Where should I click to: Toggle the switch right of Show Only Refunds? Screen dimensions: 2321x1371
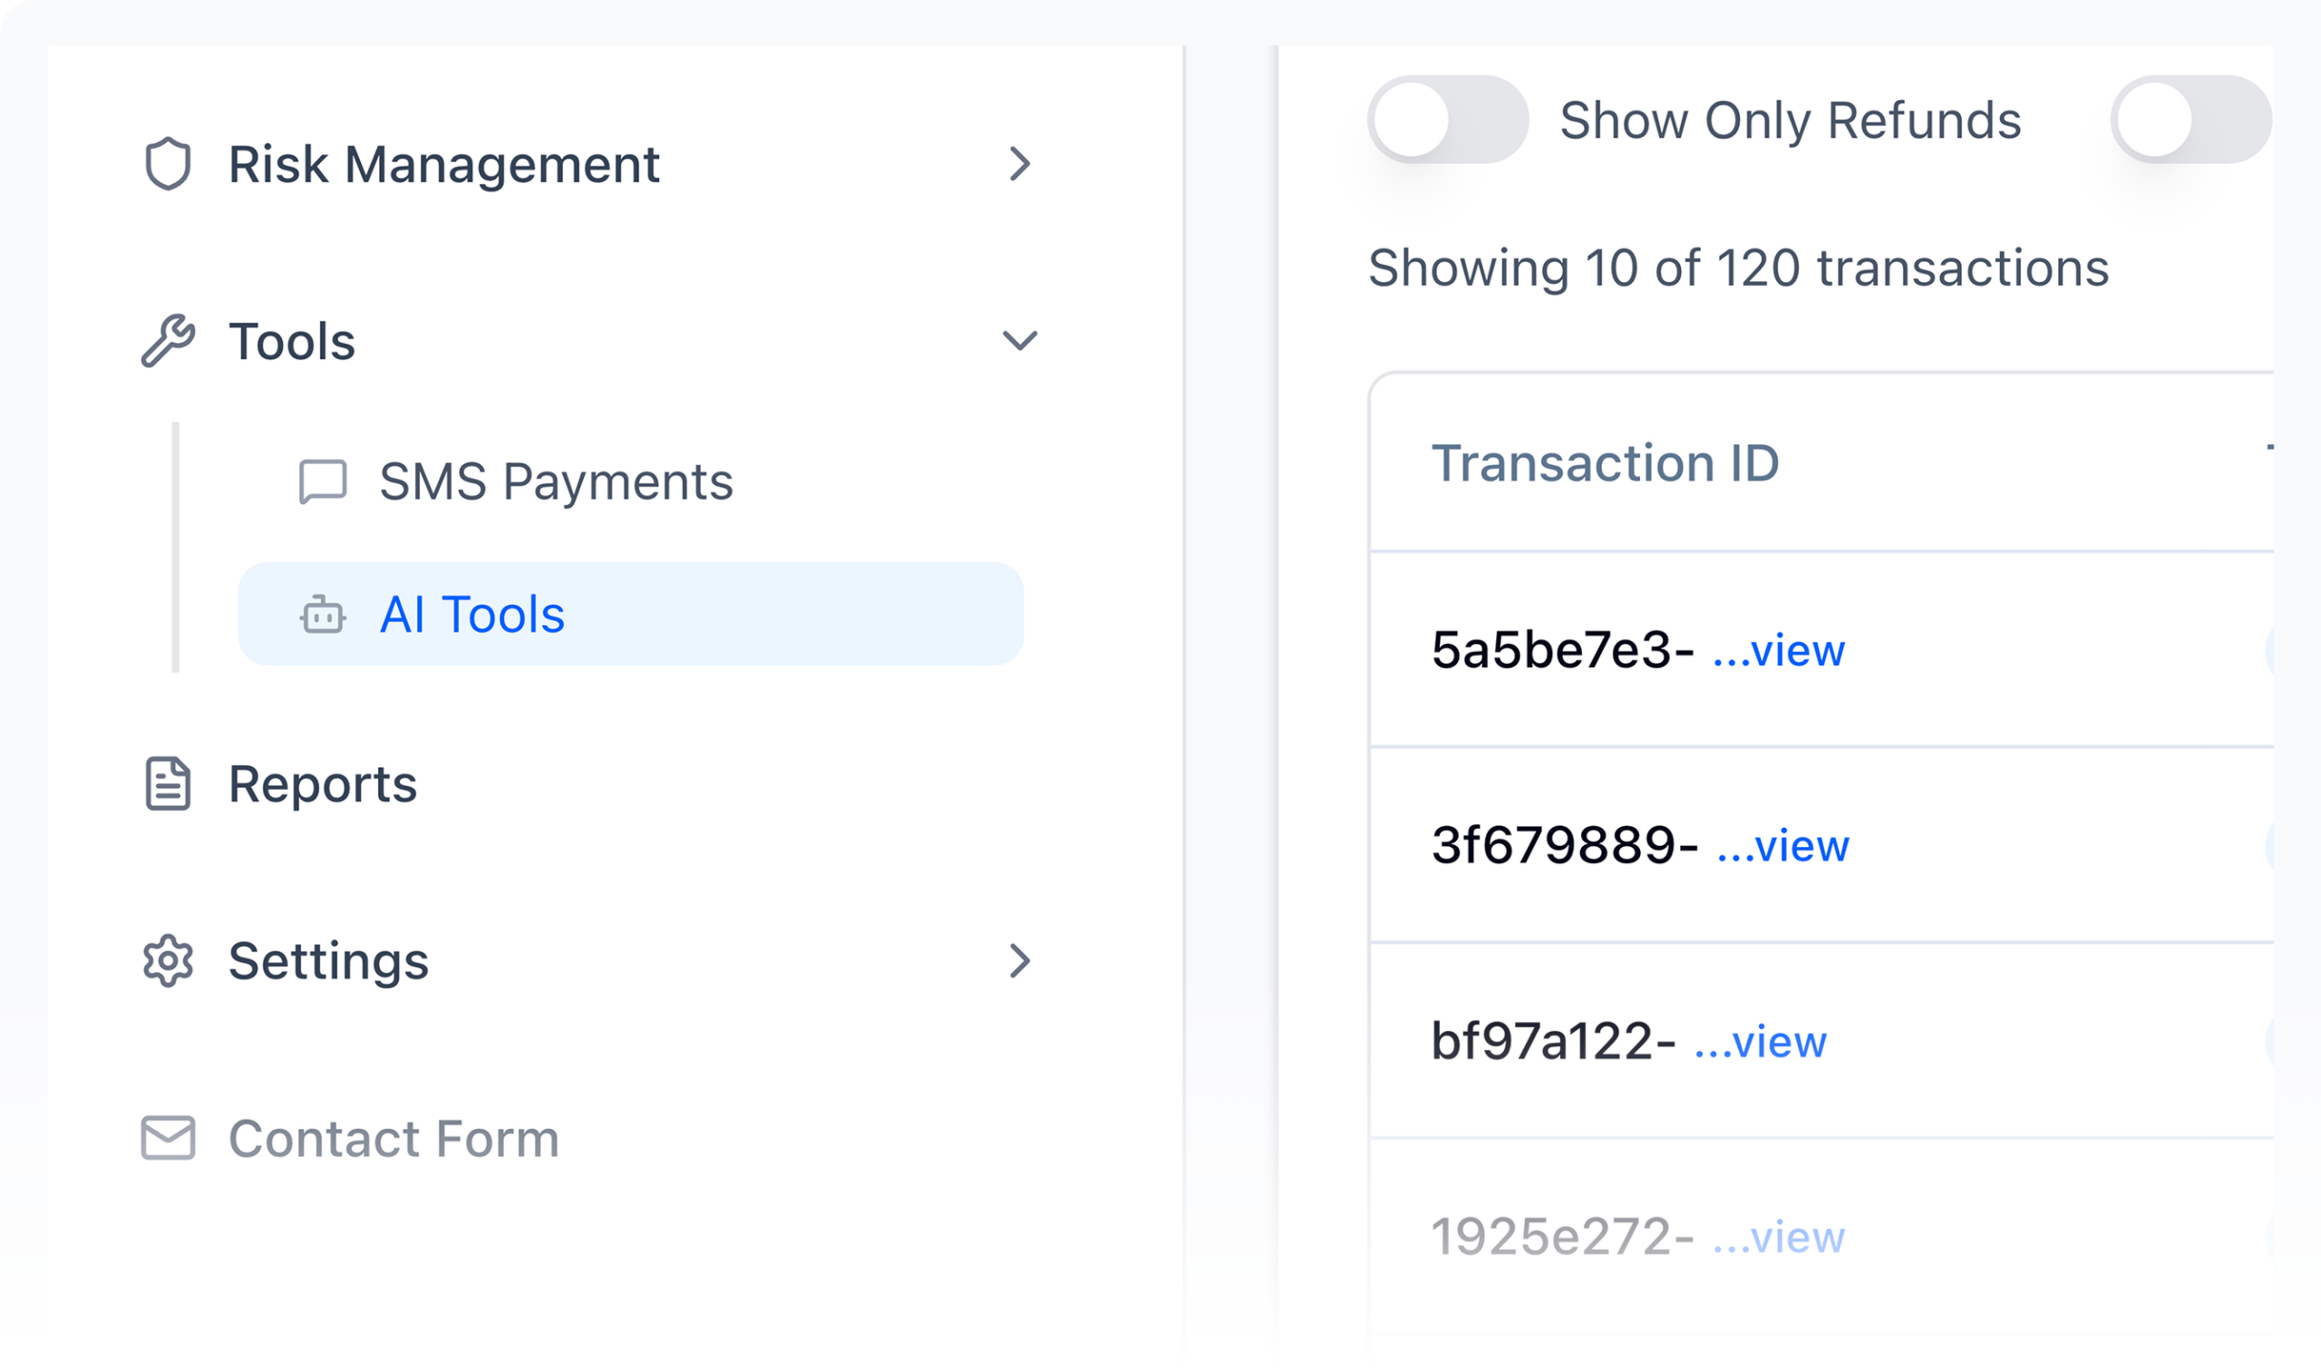coord(2190,120)
